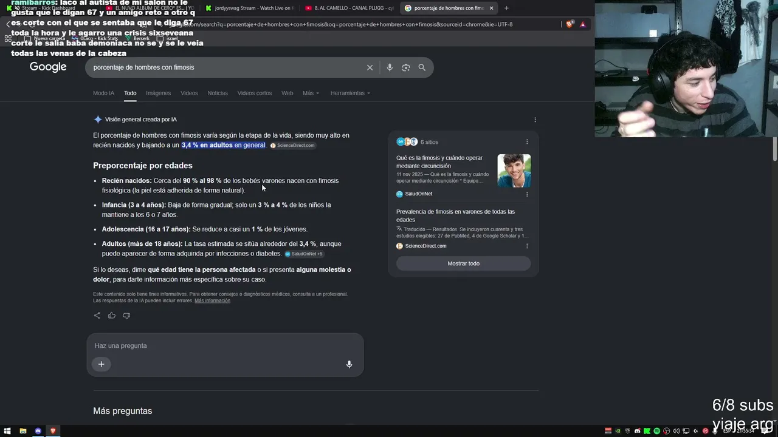Open a new browser tab
This screenshot has height=437, width=778.
[x=506, y=8]
